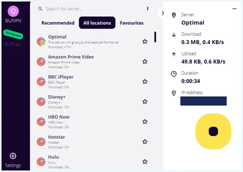243x172 pixels.
Task: Select the All locations tab
Action: pos(97,23)
